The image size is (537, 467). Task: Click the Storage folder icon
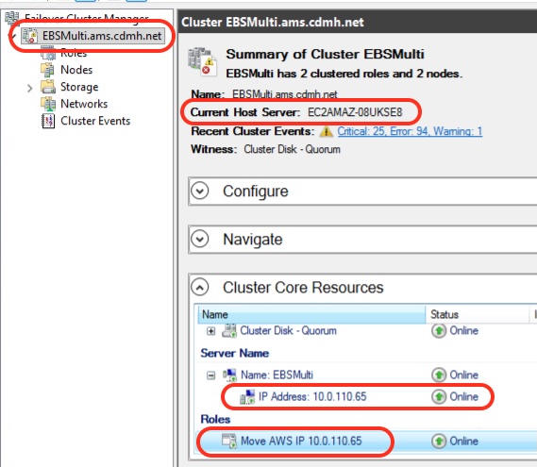tap(48, 87)
